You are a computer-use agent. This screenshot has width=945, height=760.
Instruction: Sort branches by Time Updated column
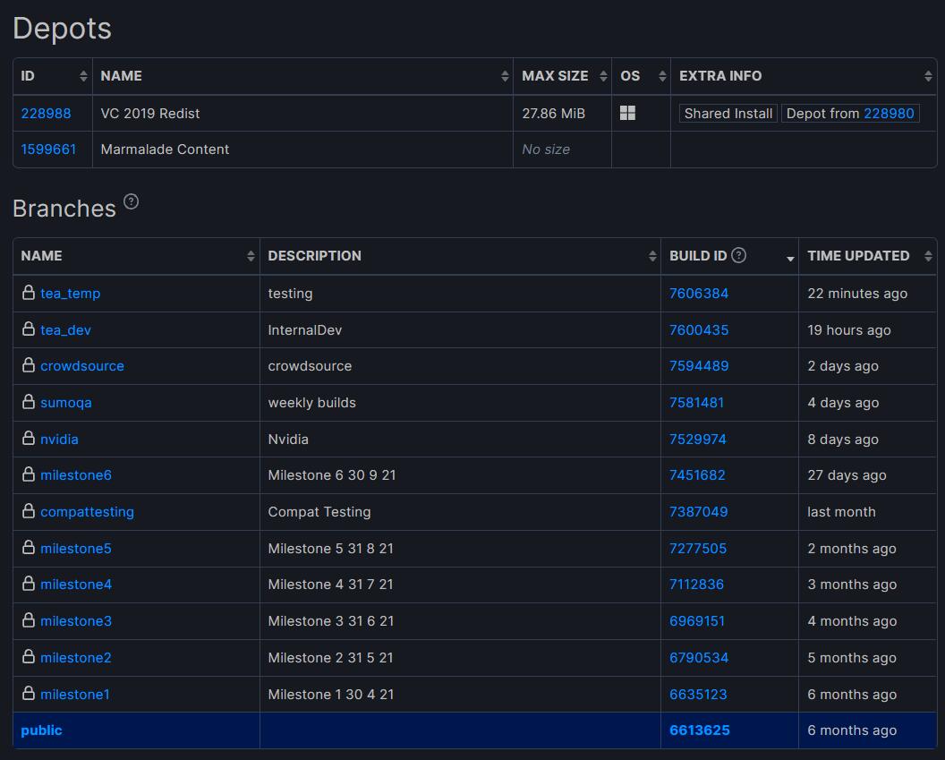point(866,256)
